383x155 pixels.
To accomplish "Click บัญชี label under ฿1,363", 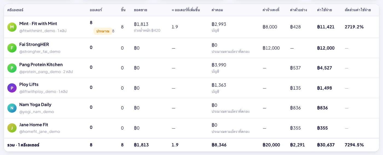I will (x=216, y=92).
